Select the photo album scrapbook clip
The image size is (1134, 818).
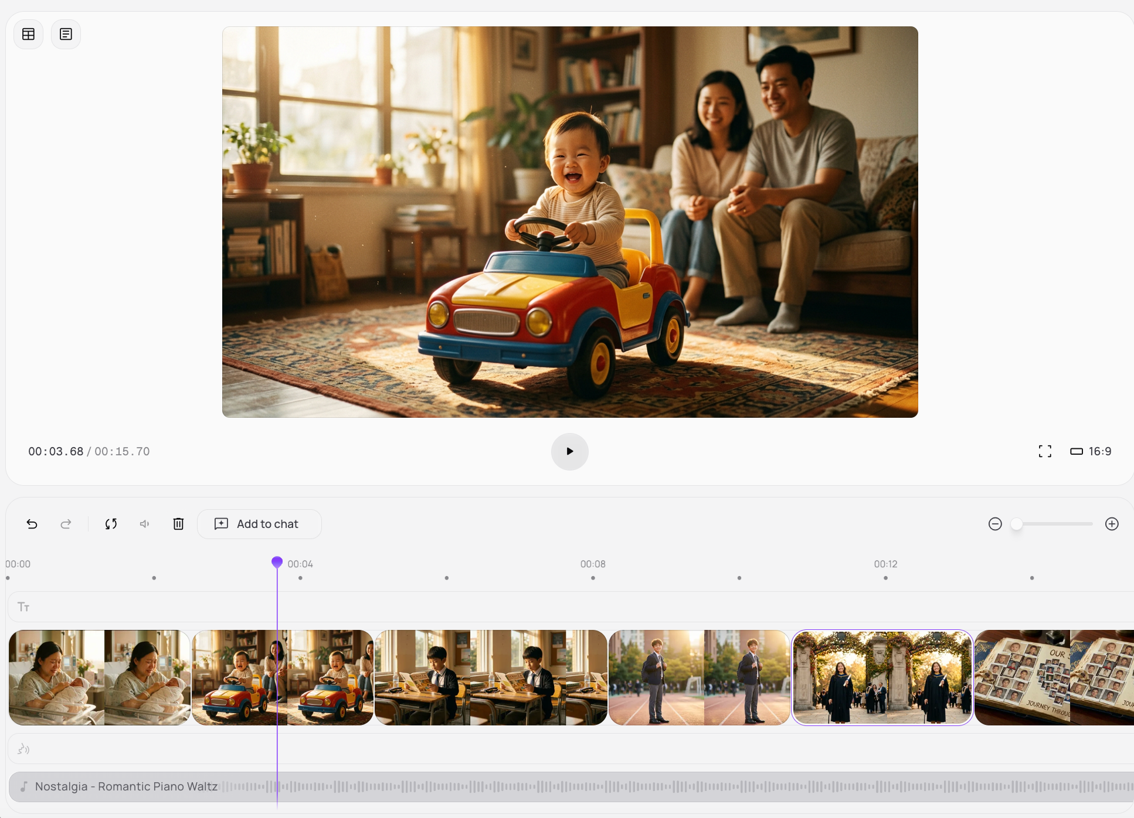coord(1053,677)
